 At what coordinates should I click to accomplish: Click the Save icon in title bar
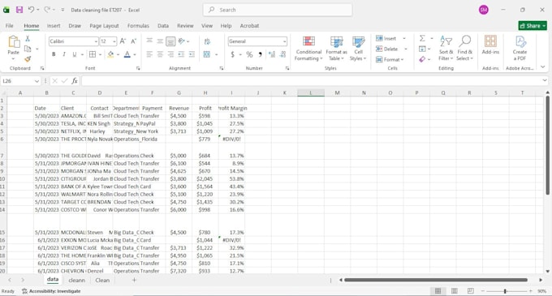coord(19,10)
